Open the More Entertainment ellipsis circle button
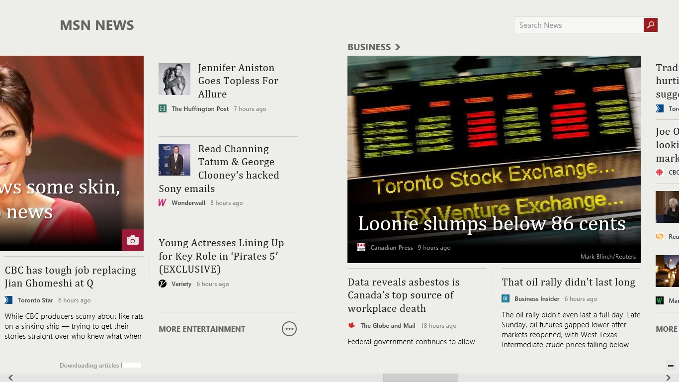679x382 pixels. click(x=289, y=329)
